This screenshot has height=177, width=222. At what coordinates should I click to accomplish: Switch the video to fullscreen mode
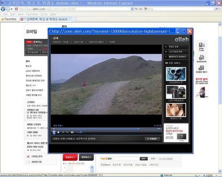pyautogui.click(x=152, y=139)
